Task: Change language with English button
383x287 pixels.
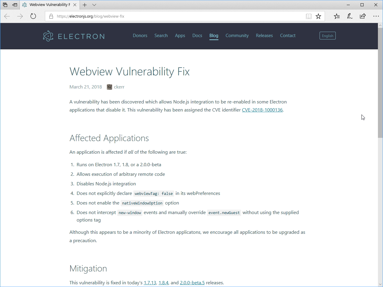Action: pos(328,36)
